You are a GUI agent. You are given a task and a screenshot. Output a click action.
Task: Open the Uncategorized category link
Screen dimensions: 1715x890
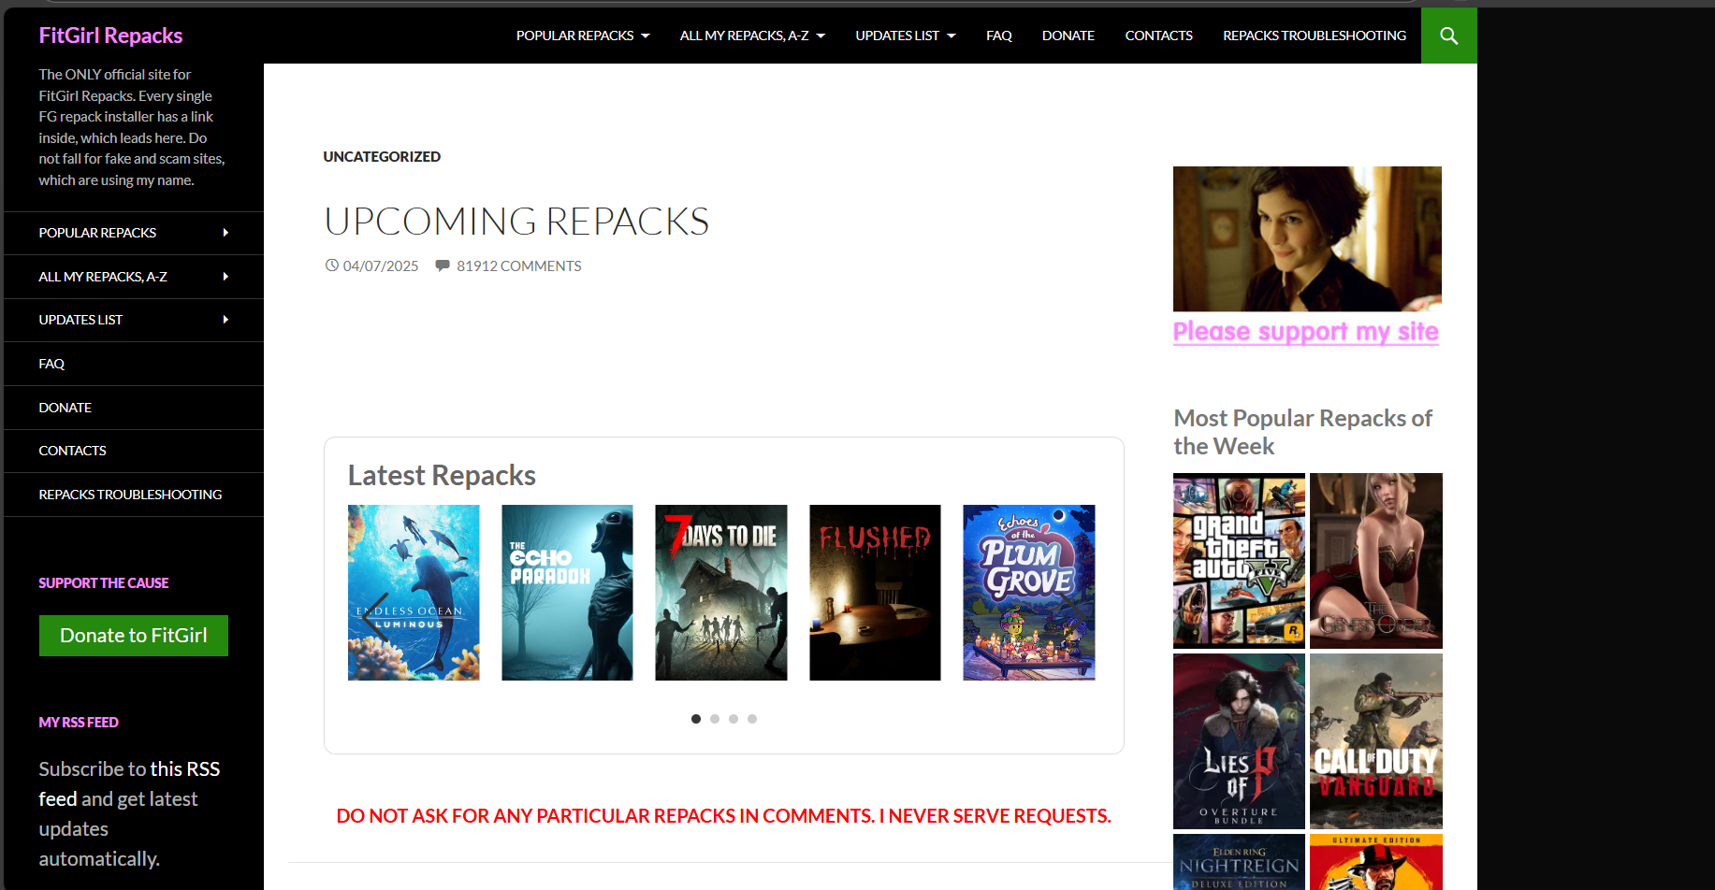382,157
